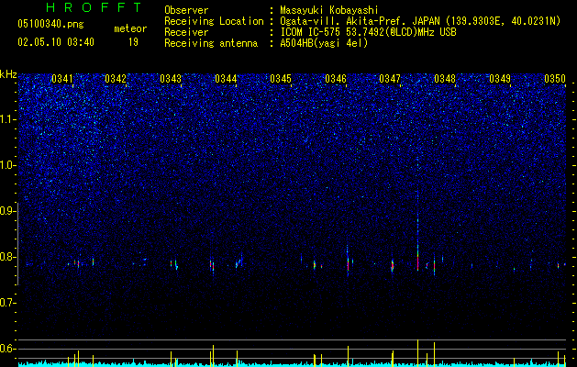Click the meteor count 19

(x=133, y=42)
